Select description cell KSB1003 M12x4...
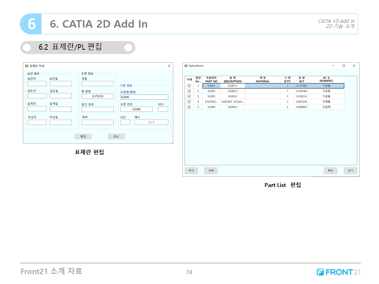 point(233,102)
